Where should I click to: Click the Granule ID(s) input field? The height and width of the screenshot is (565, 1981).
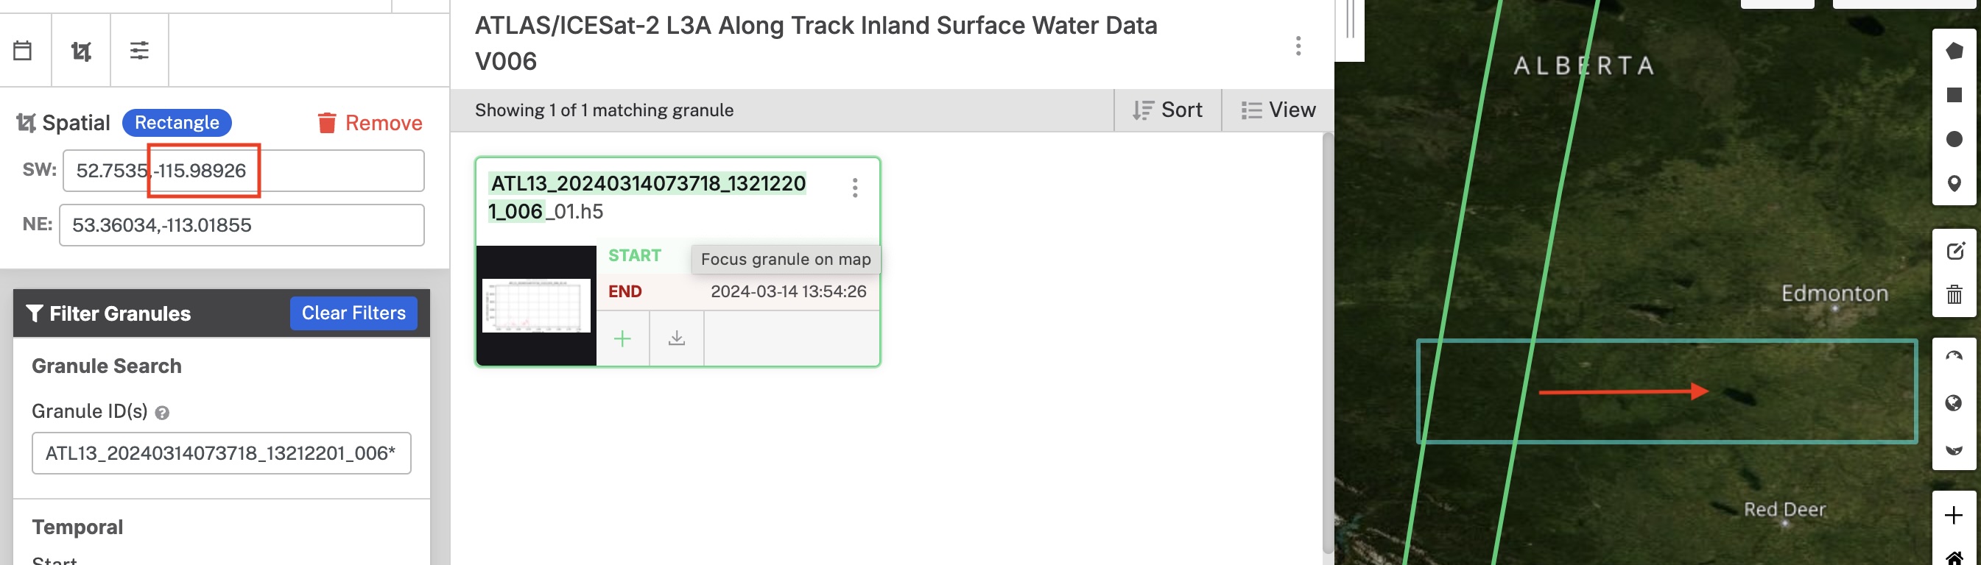point(221,452)
